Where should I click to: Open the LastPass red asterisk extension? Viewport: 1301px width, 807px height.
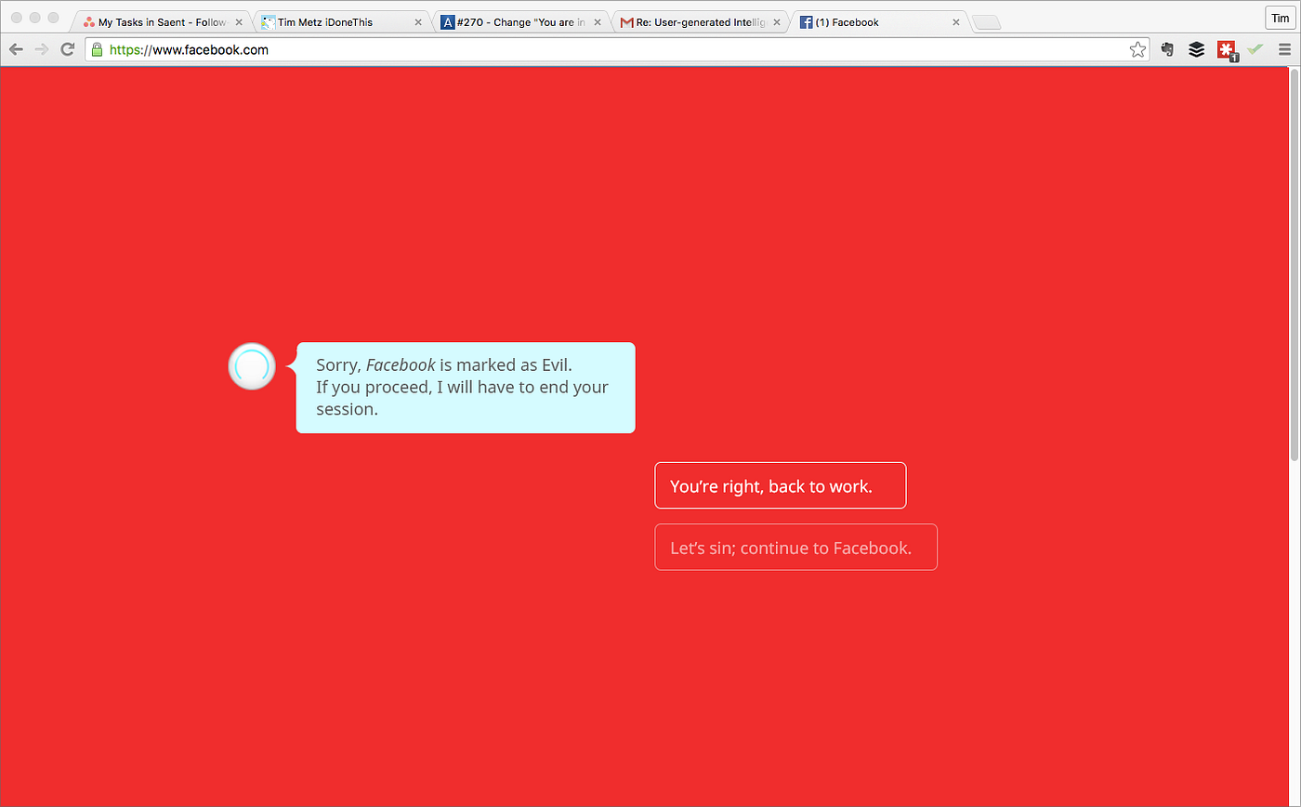(1227, 51)
